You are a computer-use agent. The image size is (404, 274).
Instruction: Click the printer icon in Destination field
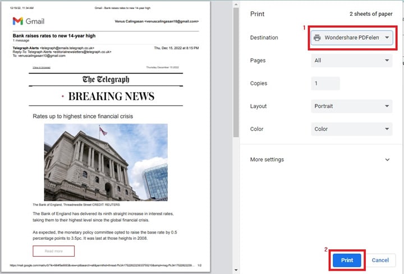(317, 38)
